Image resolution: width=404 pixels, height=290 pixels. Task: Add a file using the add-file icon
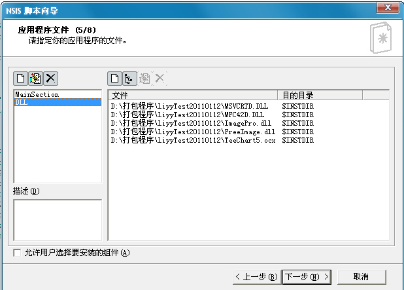coord(114,78)
